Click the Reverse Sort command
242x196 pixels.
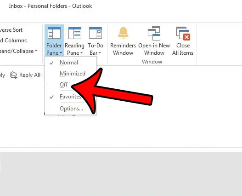click(11, 30)
